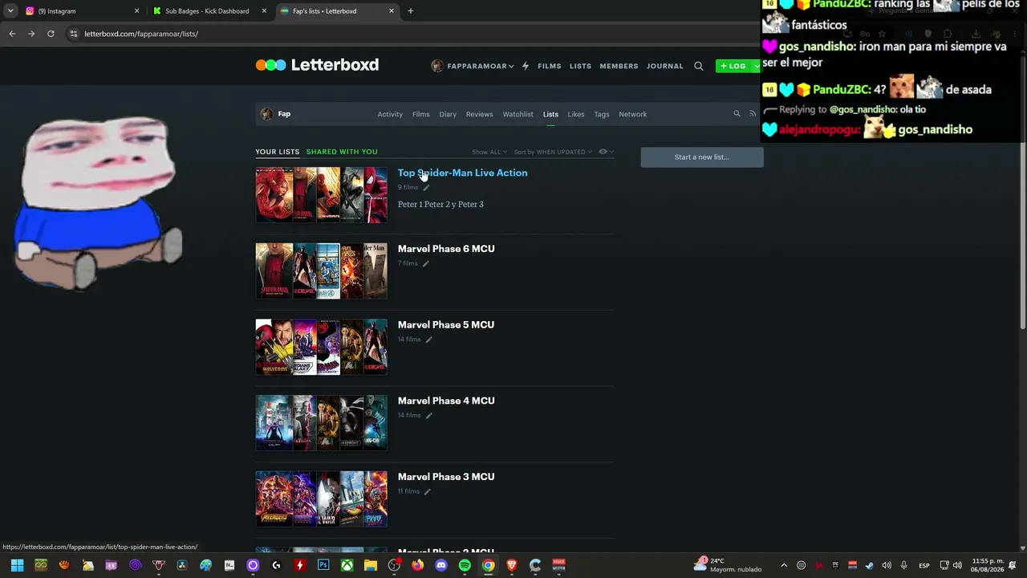Expand the Show ALL filter dropdown
Viewport: 1027px width, 578px height.
[489, 152]
